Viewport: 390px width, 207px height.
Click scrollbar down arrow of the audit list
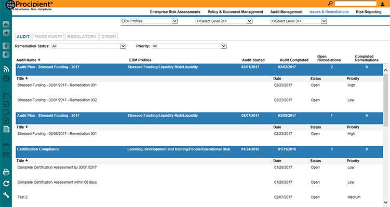tap(385, 202)
